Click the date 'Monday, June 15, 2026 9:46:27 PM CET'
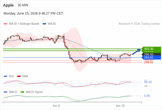The width and height of the screenshot is (162, 110). coord(33,13)
